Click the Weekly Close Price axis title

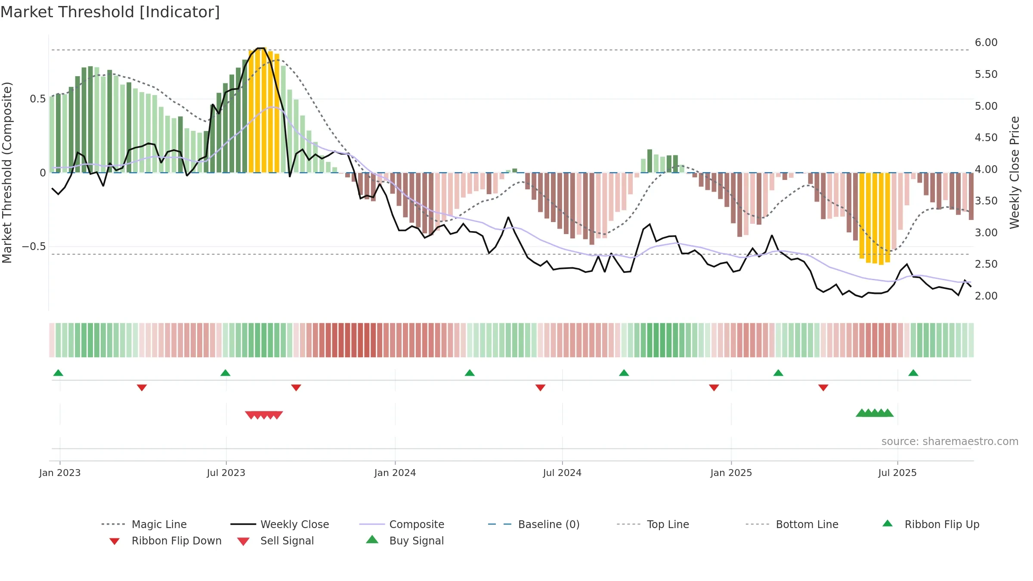1014,172
